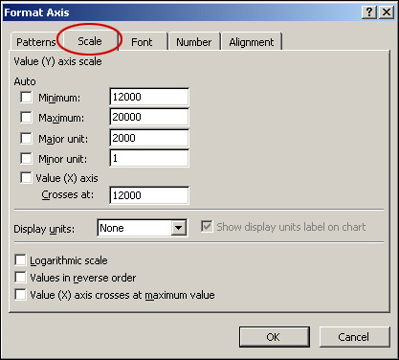Viewport: 399px width, 360px height.
Task: Select the Scale tab
Action: coord(90,41)
